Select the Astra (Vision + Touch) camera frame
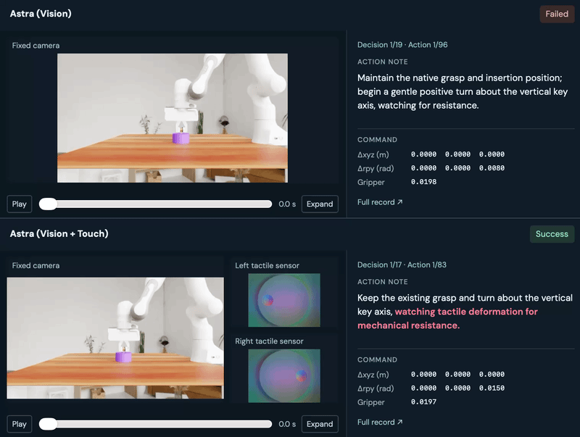This screenshot has width=580, height=437. [x=115, y=338]
